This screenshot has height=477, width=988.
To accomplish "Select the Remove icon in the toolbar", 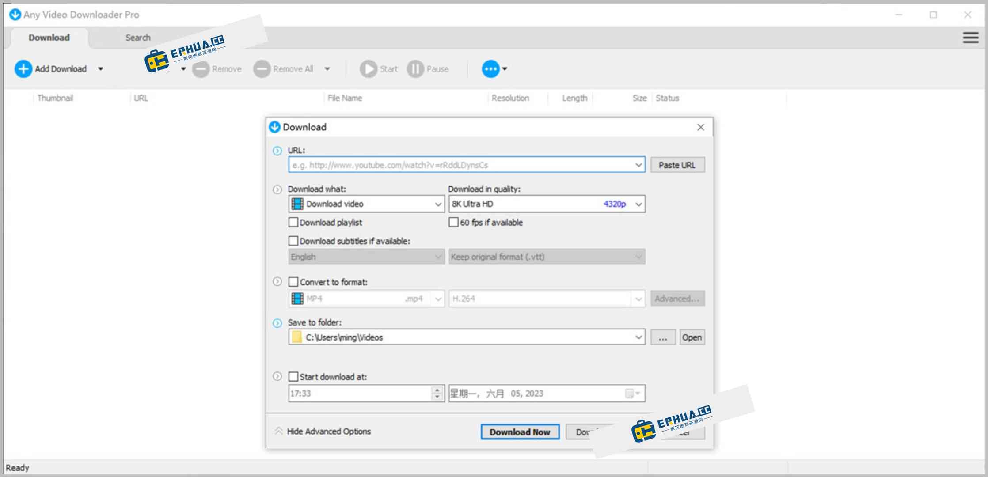I will (201, 68).
